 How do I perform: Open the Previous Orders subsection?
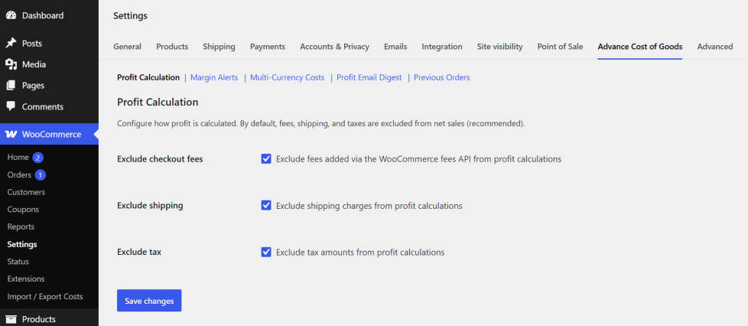tap(442, 77)
